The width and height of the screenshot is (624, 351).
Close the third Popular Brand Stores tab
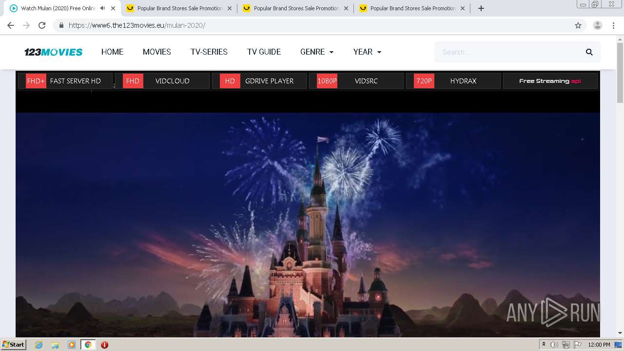pos(346,8)
